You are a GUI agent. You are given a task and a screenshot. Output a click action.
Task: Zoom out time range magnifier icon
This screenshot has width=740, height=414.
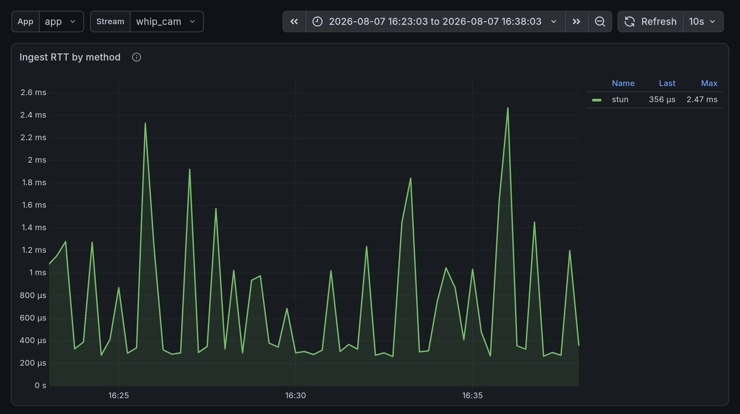(x=600, y=22)
